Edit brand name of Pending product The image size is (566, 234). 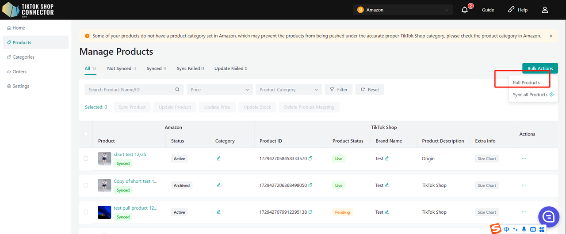387,212
